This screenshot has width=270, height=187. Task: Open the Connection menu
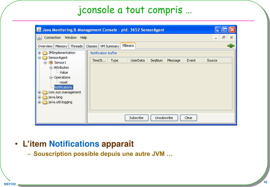52,38
